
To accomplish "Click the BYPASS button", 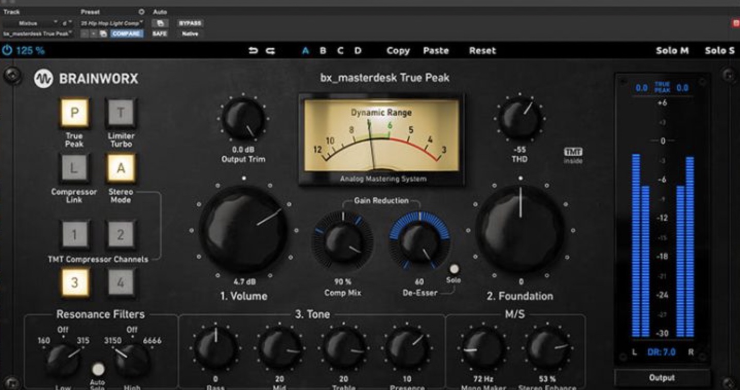I will coord(190,23).
